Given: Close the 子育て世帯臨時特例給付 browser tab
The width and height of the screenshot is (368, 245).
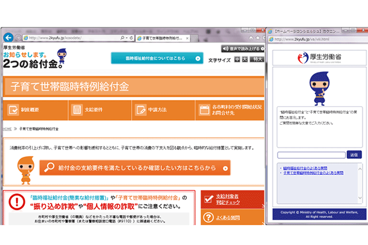Looking at the screenshot, I should pyautogui.click(x=187, y=39).
